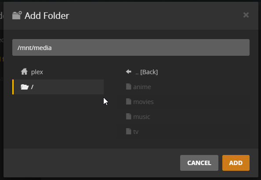Select the plex home location
This screenshot has width=261, height=180.
coord(58,72)
